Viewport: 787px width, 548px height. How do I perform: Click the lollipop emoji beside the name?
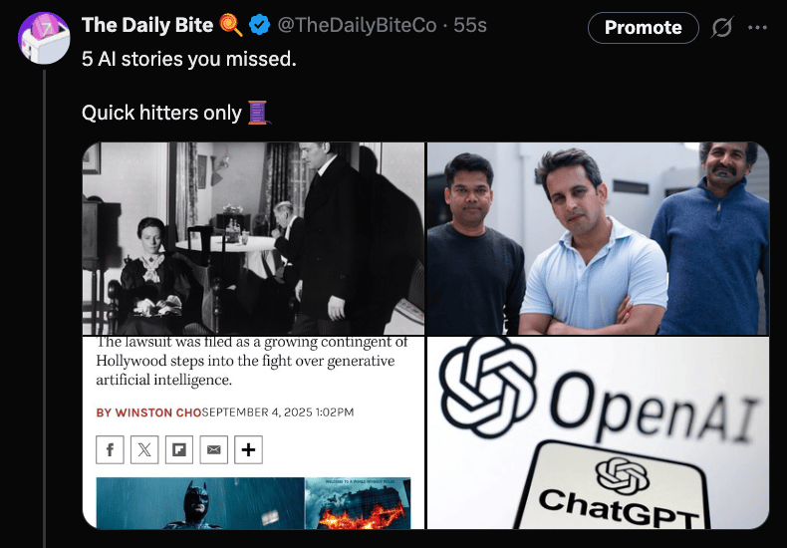231,25
